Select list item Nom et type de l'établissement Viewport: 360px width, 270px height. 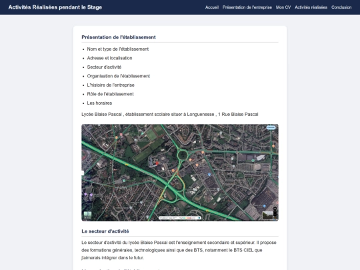(118, 49)
